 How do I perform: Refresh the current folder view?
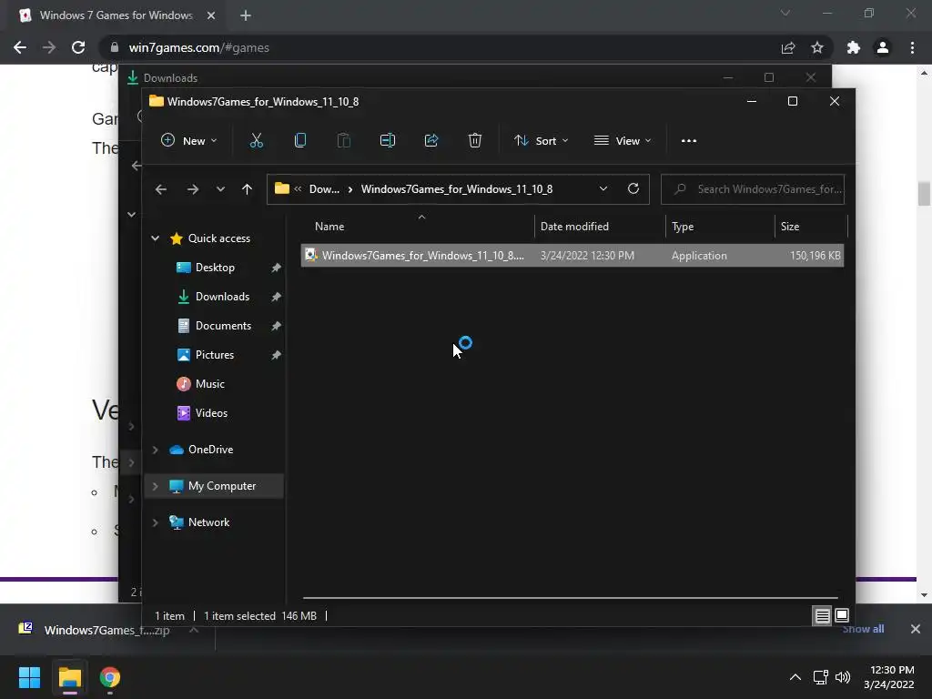633,189
